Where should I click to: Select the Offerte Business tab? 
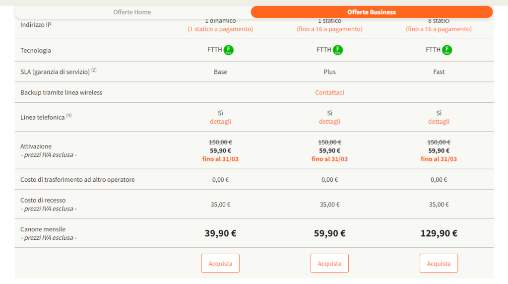372,12
